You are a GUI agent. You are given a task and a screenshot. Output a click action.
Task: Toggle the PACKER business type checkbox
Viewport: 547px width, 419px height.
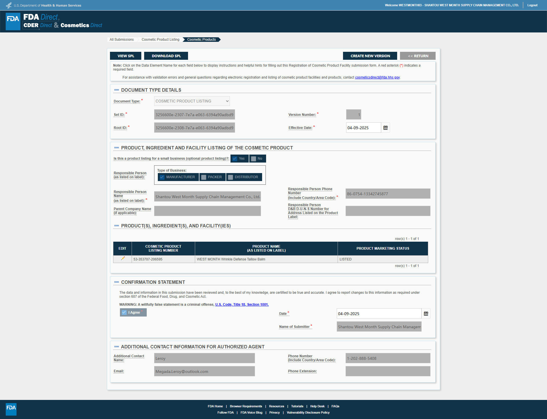(x=204, y=177)
